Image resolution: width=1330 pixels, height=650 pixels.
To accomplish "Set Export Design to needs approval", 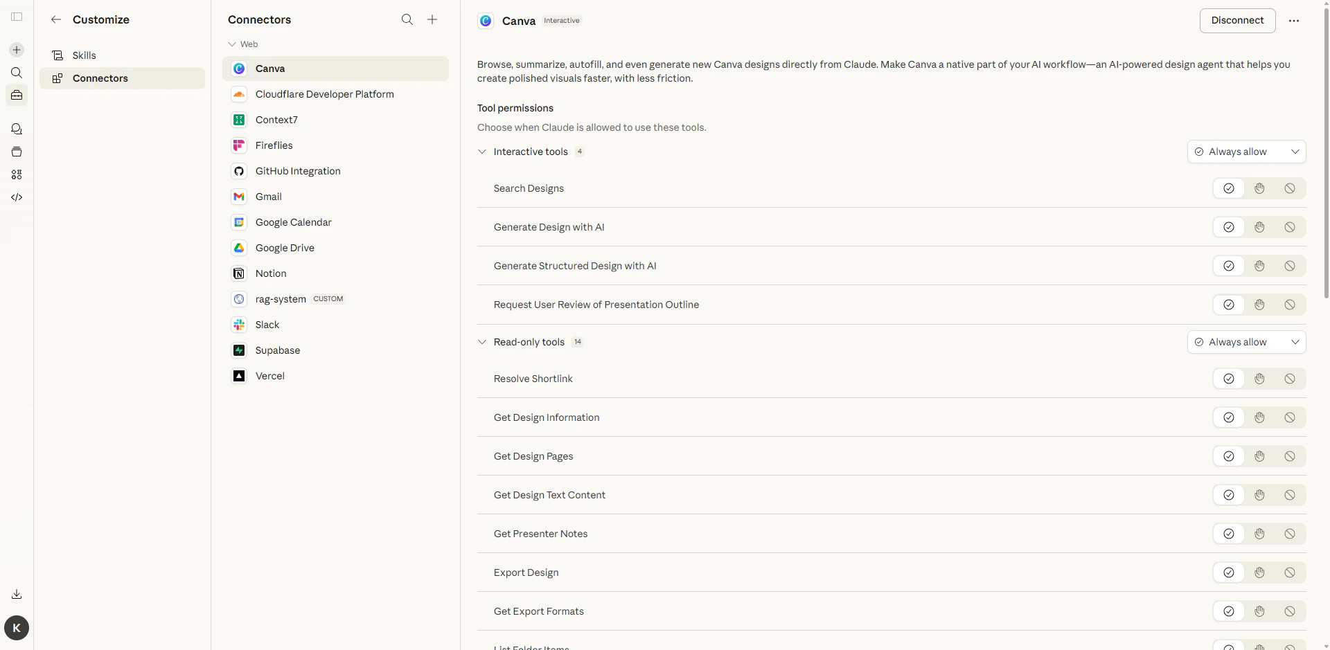I will [x=1259, y=572].
